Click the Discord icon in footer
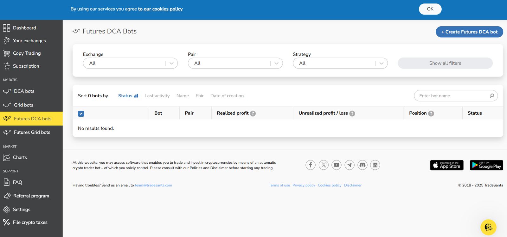Viewport: 507px width, 237px height. click(x=362, y=165)
